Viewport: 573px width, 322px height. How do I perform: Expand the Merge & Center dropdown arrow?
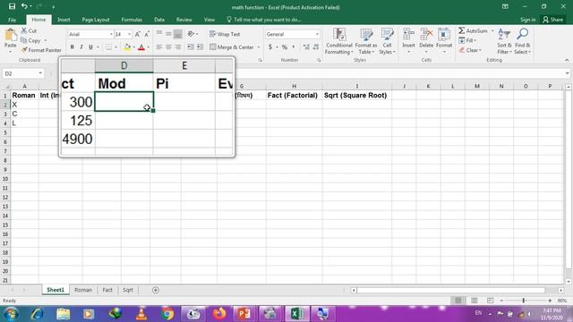pos(259,47)
